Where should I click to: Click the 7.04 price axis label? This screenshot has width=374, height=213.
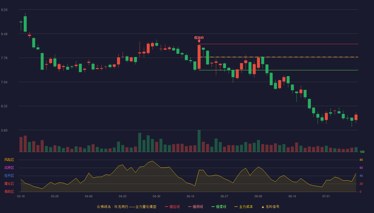(x=4, y=82)
